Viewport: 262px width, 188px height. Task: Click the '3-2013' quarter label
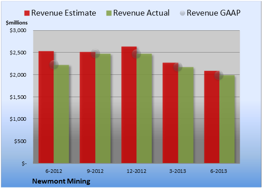(x=178, y=171)
